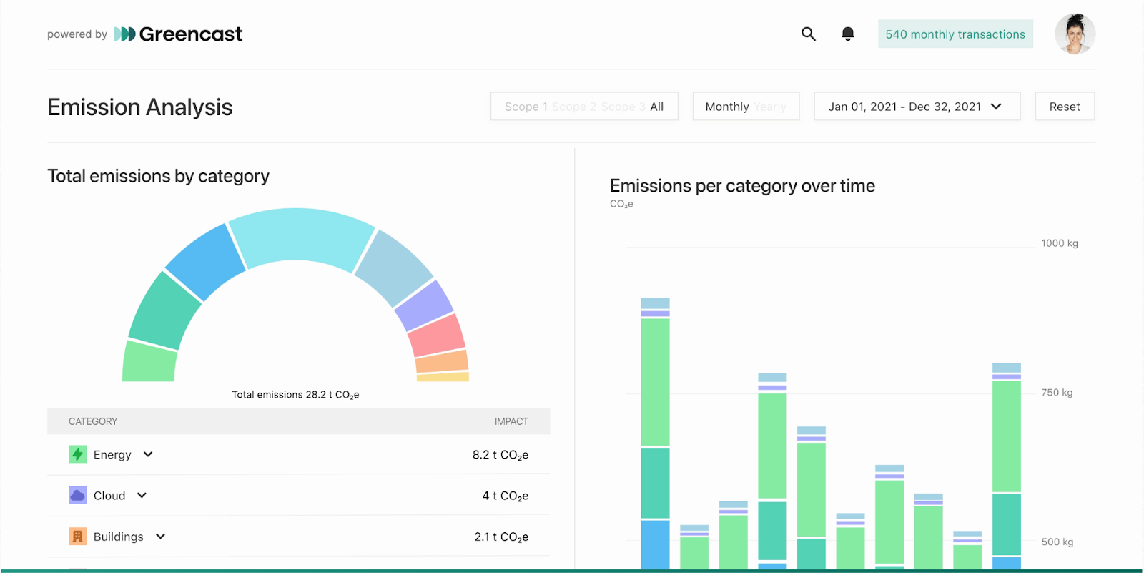The image size is (1144, 573).
Task: Expand the Buildings category row
Action: click(160, 537)
